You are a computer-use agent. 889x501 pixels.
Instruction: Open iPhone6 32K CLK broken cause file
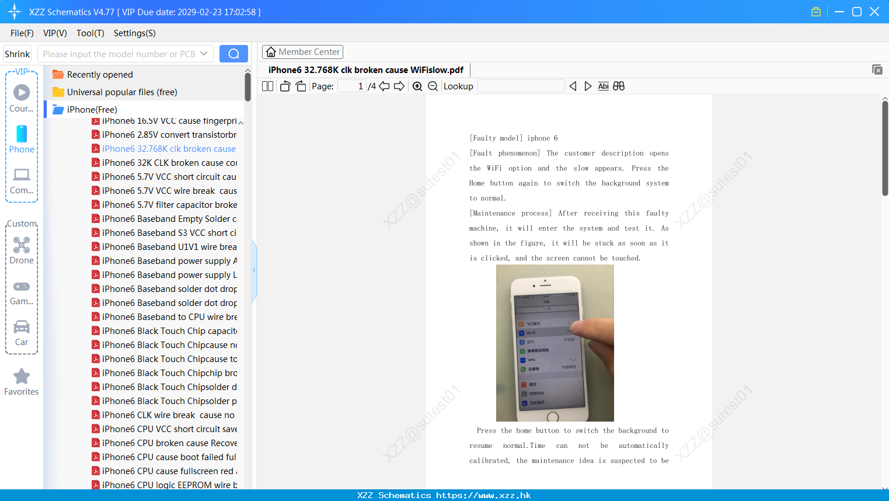pos(164,163)
